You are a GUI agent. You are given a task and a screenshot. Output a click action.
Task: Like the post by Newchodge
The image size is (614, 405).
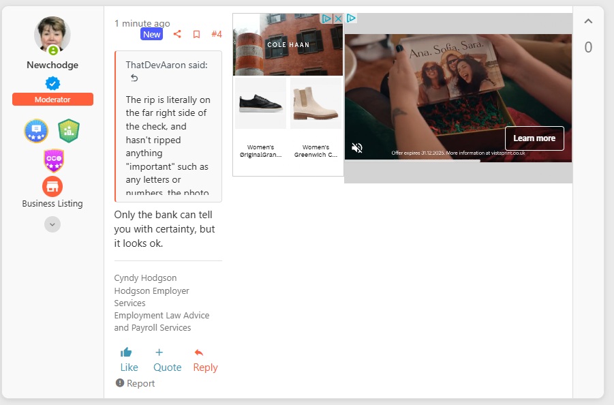pos(129,359)
